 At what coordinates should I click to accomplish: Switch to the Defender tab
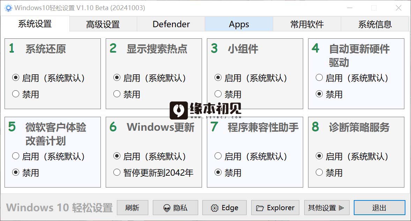pos(171,24)
